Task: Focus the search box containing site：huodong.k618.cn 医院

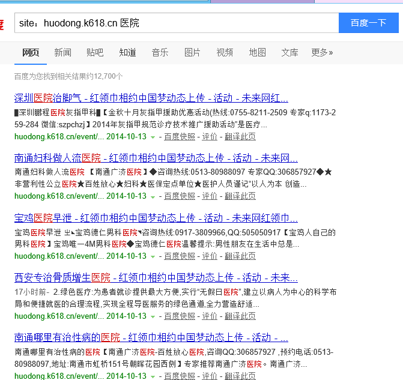Action: coord(177,23)
